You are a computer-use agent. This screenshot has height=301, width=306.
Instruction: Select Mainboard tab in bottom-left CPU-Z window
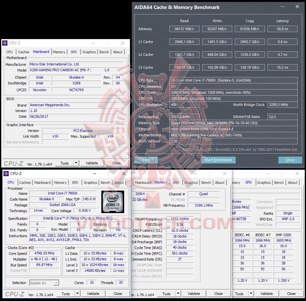coord(42,183)
